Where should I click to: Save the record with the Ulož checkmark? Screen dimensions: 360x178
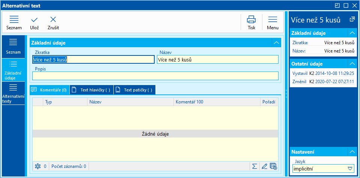34,23
